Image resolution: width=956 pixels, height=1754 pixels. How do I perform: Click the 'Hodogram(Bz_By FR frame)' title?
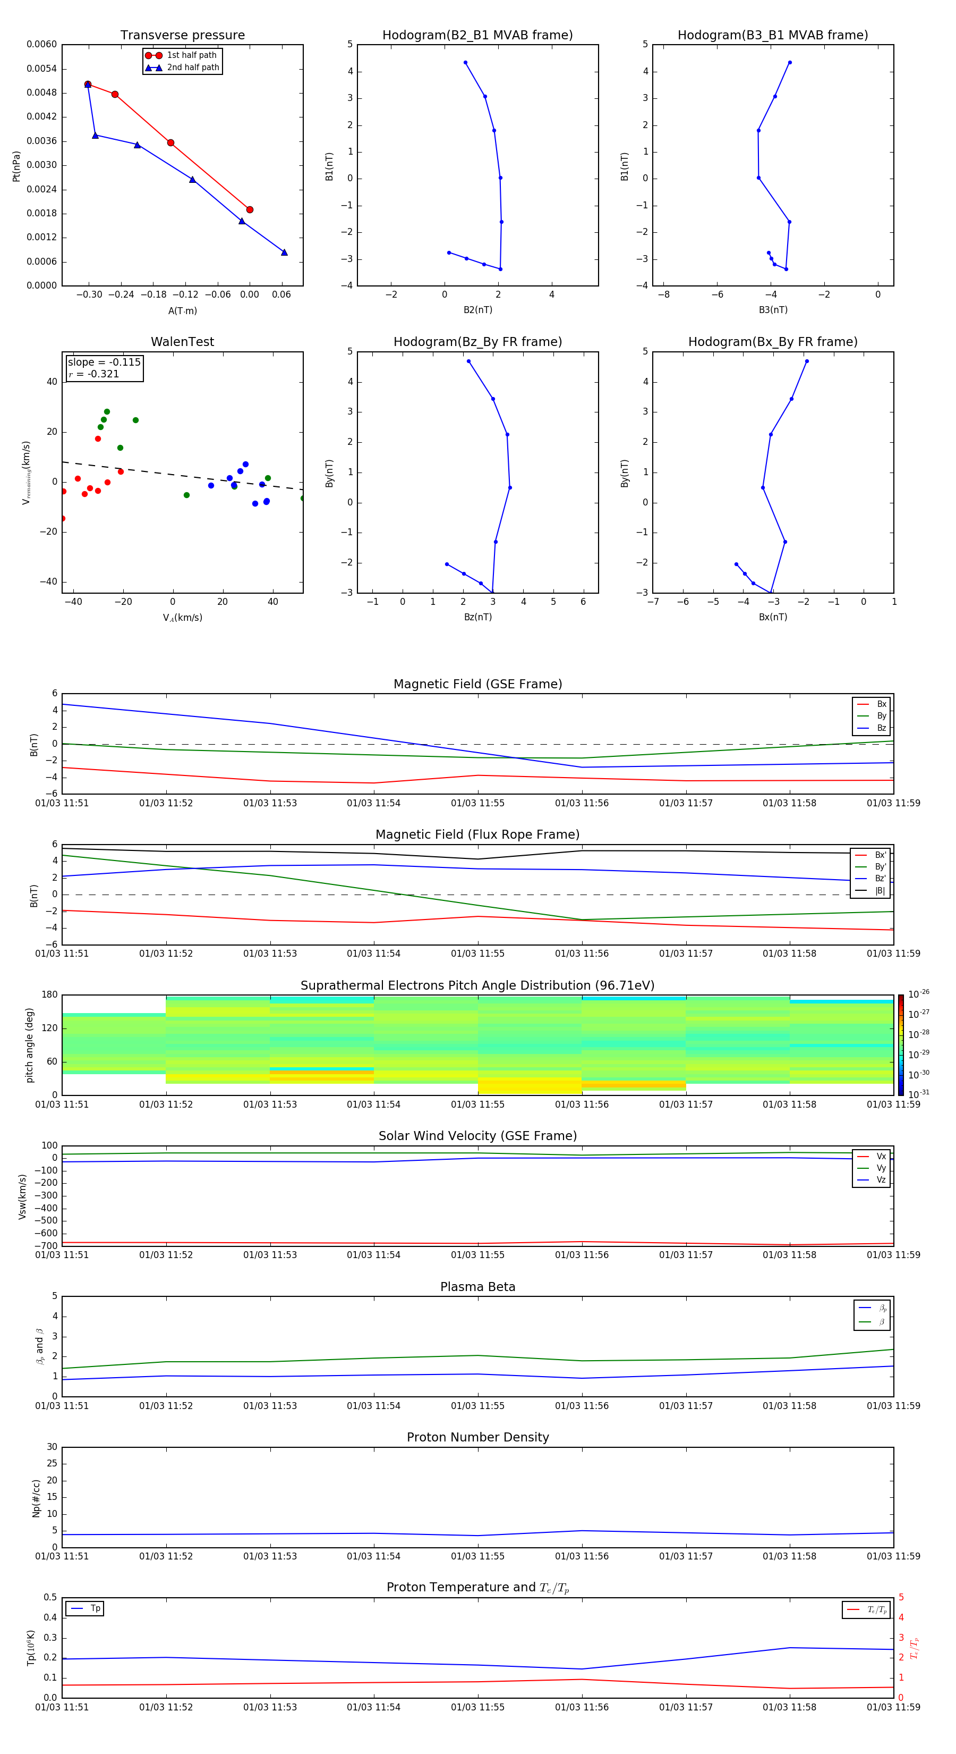coord(477,342)
